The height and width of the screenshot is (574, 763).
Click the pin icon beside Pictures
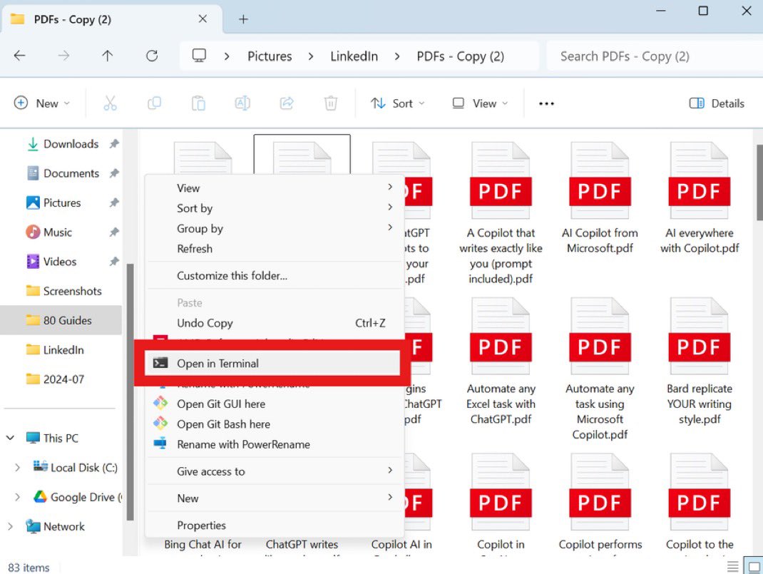point(114,203)
